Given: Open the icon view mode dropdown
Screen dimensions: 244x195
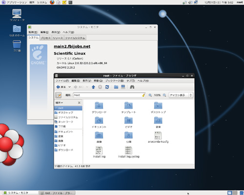Looking at the screenshot, I should [181, 95].
